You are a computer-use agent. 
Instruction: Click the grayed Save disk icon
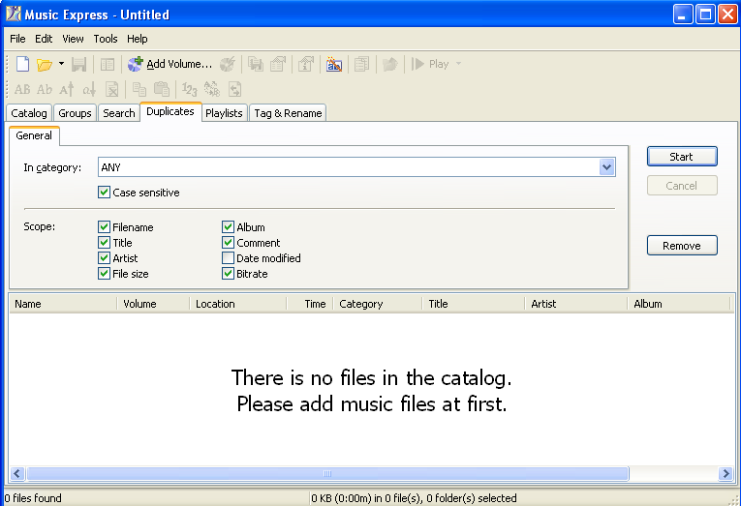tap(78, 64)
